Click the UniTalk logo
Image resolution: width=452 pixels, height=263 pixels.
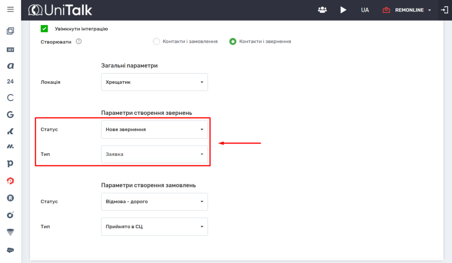pos(60,10)
